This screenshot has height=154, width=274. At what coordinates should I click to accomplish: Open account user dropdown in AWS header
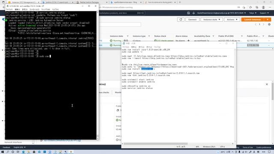[222, 13]
